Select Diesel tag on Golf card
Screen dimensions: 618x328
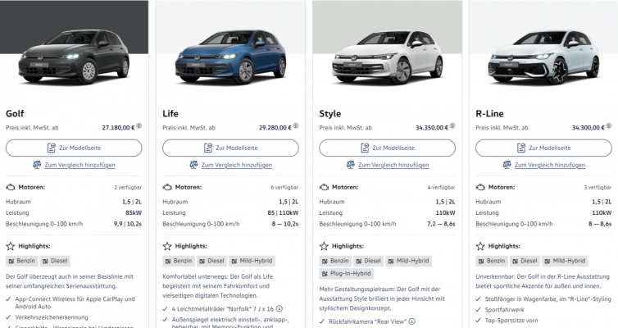tap(55, 261)
